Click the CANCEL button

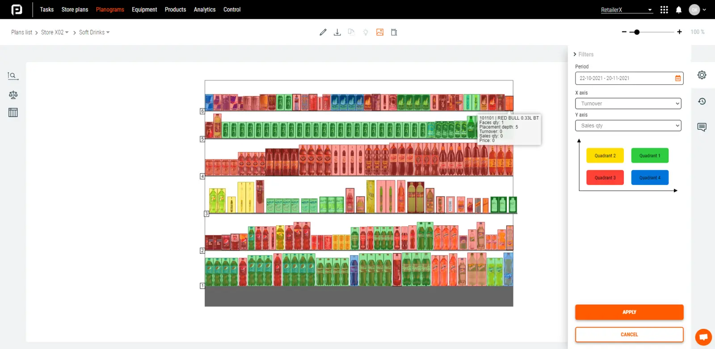[x=629, y=334]
